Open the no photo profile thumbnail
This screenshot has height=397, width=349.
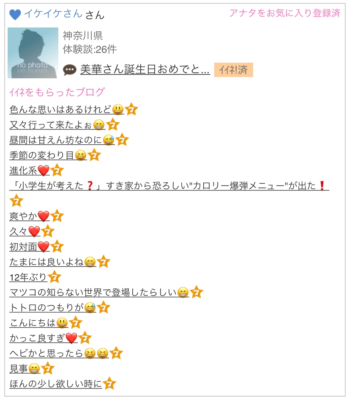point(33,53)
